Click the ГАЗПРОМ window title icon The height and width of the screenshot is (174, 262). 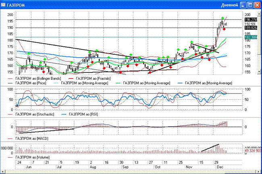(3, 5)
